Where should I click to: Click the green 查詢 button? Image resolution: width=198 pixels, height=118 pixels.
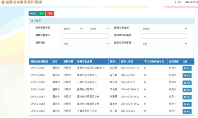pyautogui.click(x=41, y=14)
